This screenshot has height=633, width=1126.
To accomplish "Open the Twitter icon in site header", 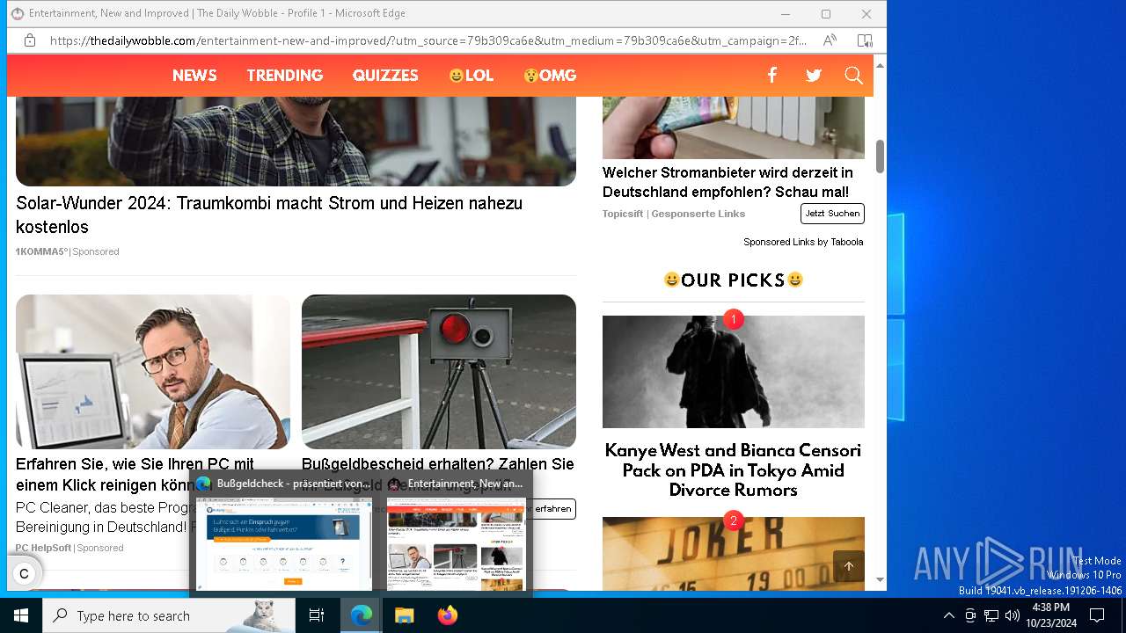I will point(814,76).
